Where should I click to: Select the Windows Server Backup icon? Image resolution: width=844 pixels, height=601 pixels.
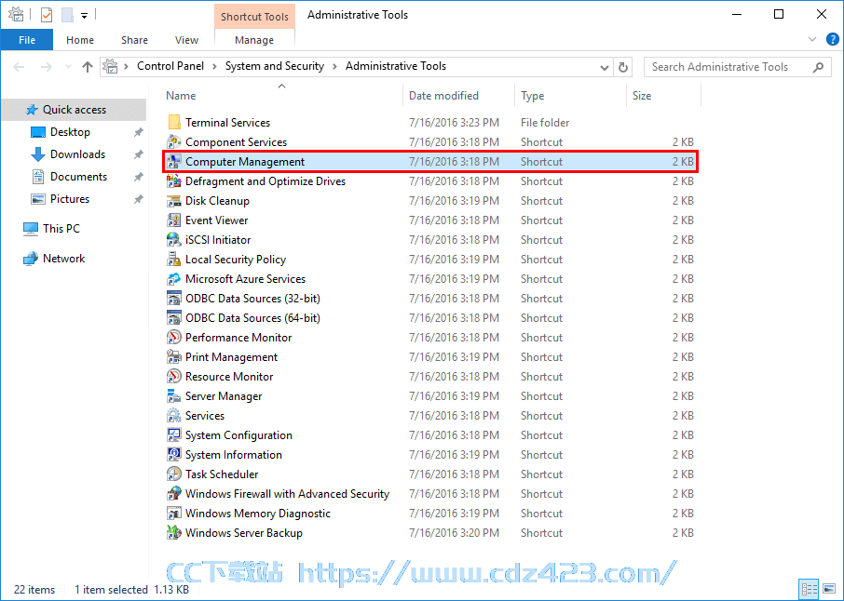174,533
